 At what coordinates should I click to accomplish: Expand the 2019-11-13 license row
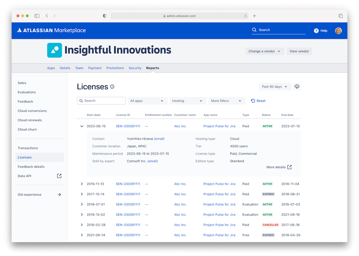pyautogui.click(x=82, y=184)
